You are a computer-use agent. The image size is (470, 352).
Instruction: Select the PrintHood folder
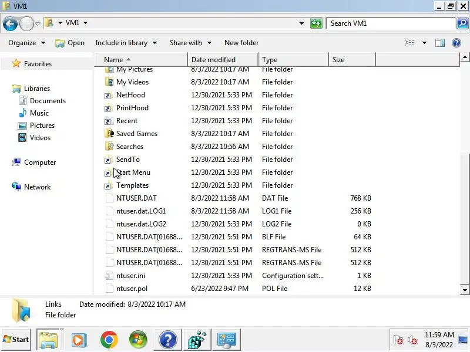click(x=133, y=108)
